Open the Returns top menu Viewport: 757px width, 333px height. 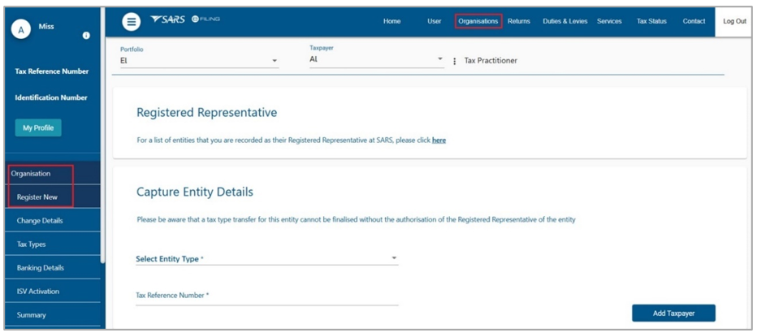(519, 21)
